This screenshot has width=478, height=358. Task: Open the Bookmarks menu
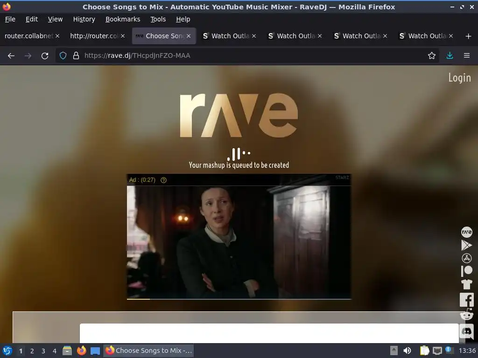tap(123, 19)
